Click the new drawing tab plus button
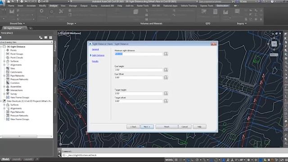The image size is (288, 162). tap(31, 28)
